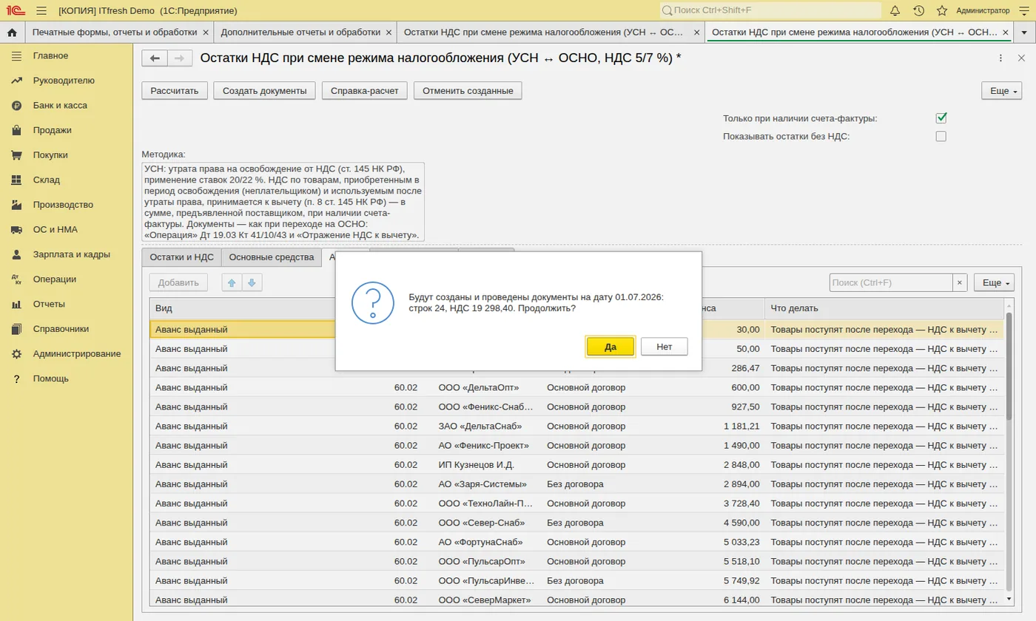The height and width of the screenshot is (621, 1036).
Task: Go to the home page icon tab
Action: 12,33
